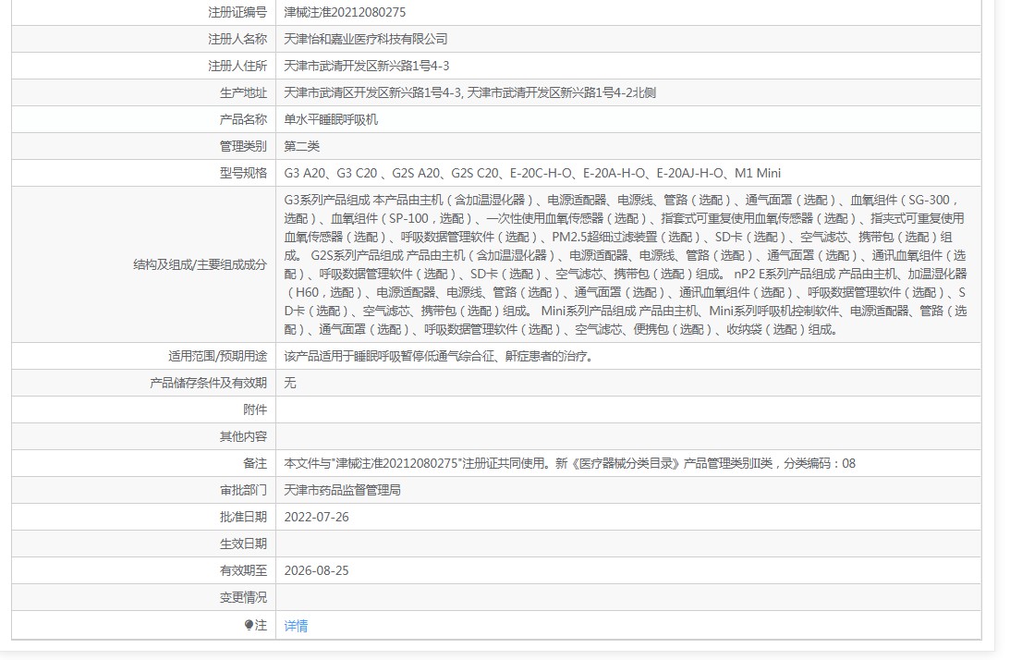
Task: Click the 注册证编号 label
Action: point(237,12)
